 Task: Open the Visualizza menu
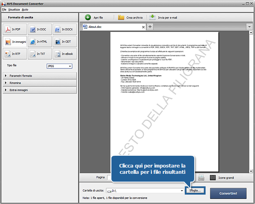coord(14,9)
